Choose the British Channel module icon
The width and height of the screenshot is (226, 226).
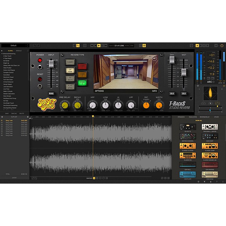(188, 137)
